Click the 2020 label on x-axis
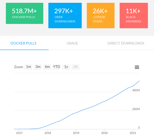This screenshot has width=154, height=138. (104, 133)
